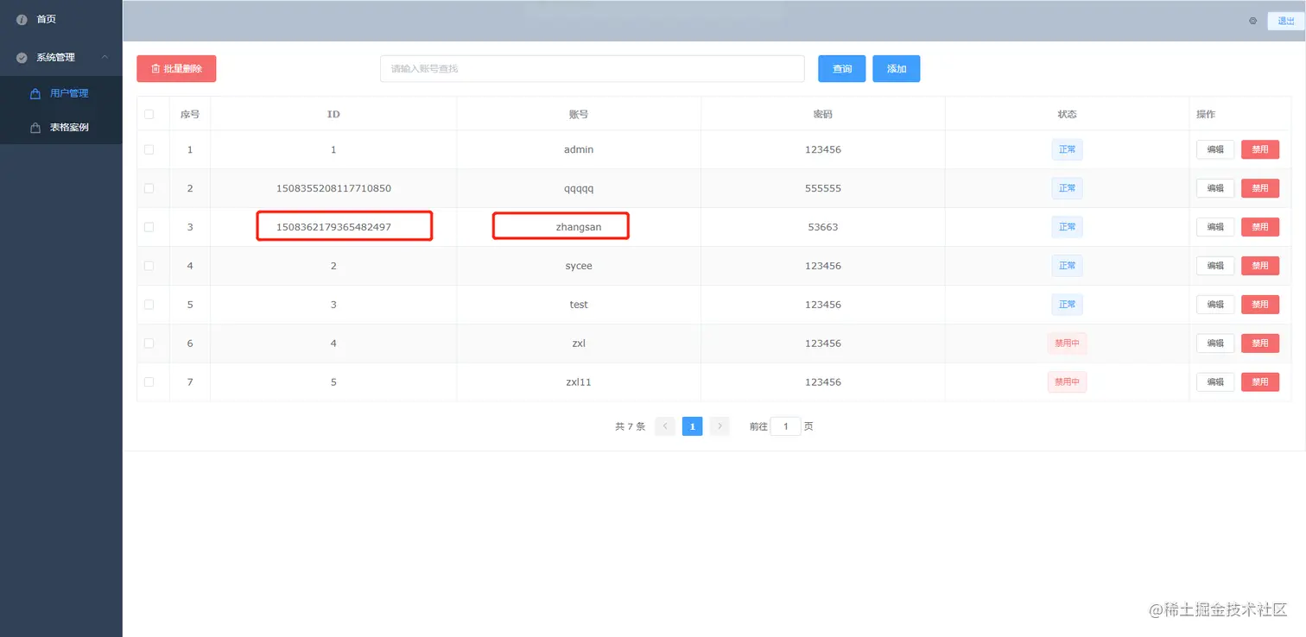Tick the checkbox for the test row

click(149, 305)
